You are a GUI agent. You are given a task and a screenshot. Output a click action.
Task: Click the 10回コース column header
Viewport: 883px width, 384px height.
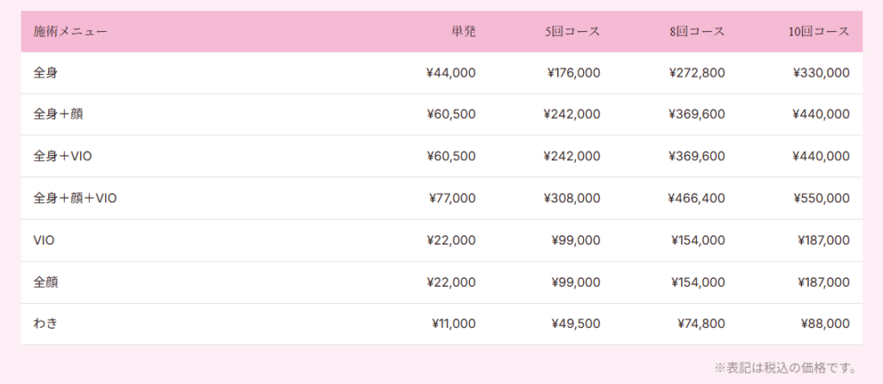click(818, 32)
